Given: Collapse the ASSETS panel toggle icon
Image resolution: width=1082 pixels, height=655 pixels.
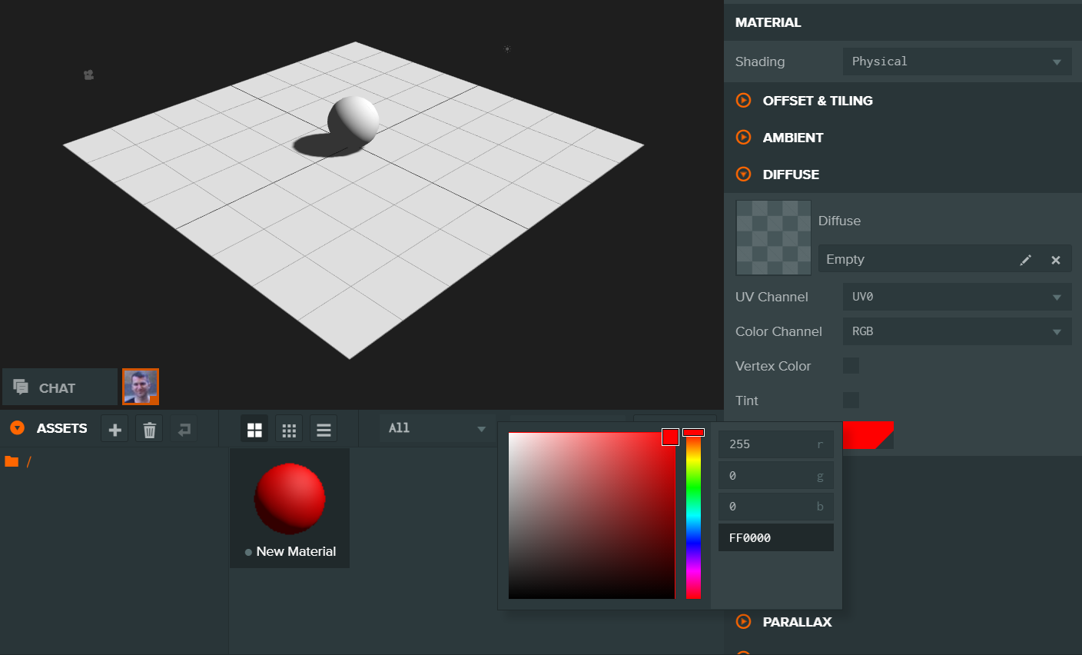Looking at the screenshot, I should pyautogui.click(x=17, y=428).
